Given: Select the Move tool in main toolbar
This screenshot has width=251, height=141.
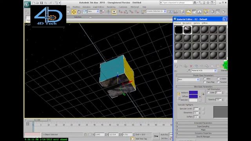Looking at the screenshot, I should pyautogui.click(x=74, y=12).
